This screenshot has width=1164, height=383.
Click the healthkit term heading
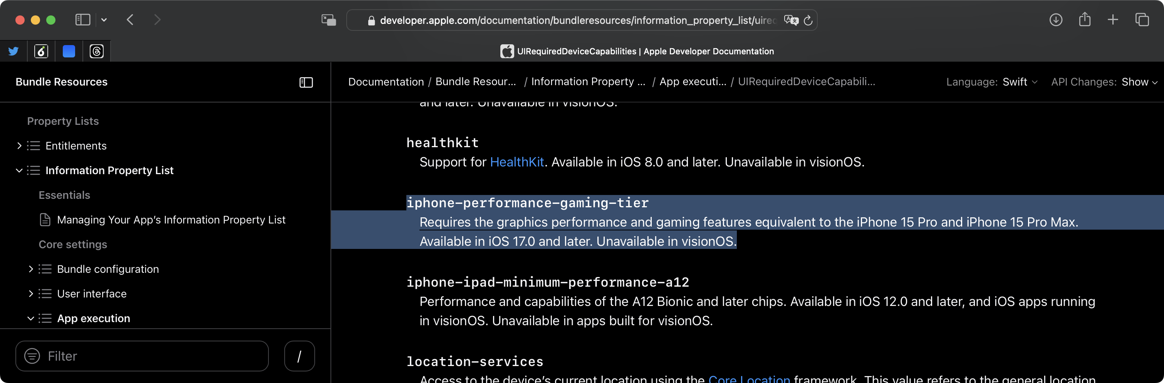[x=443, y=143]
